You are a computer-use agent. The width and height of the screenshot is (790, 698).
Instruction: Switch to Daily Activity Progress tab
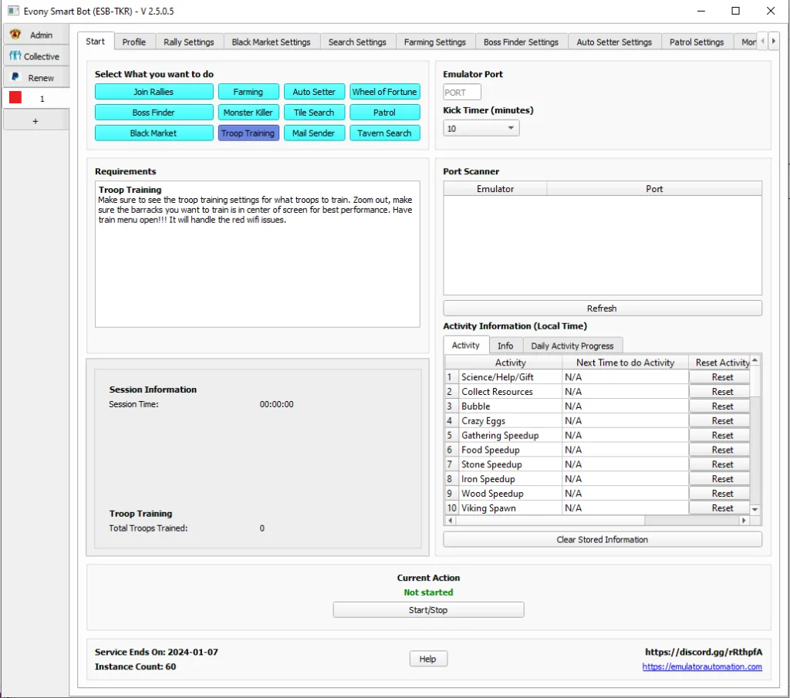click(572, 346)
